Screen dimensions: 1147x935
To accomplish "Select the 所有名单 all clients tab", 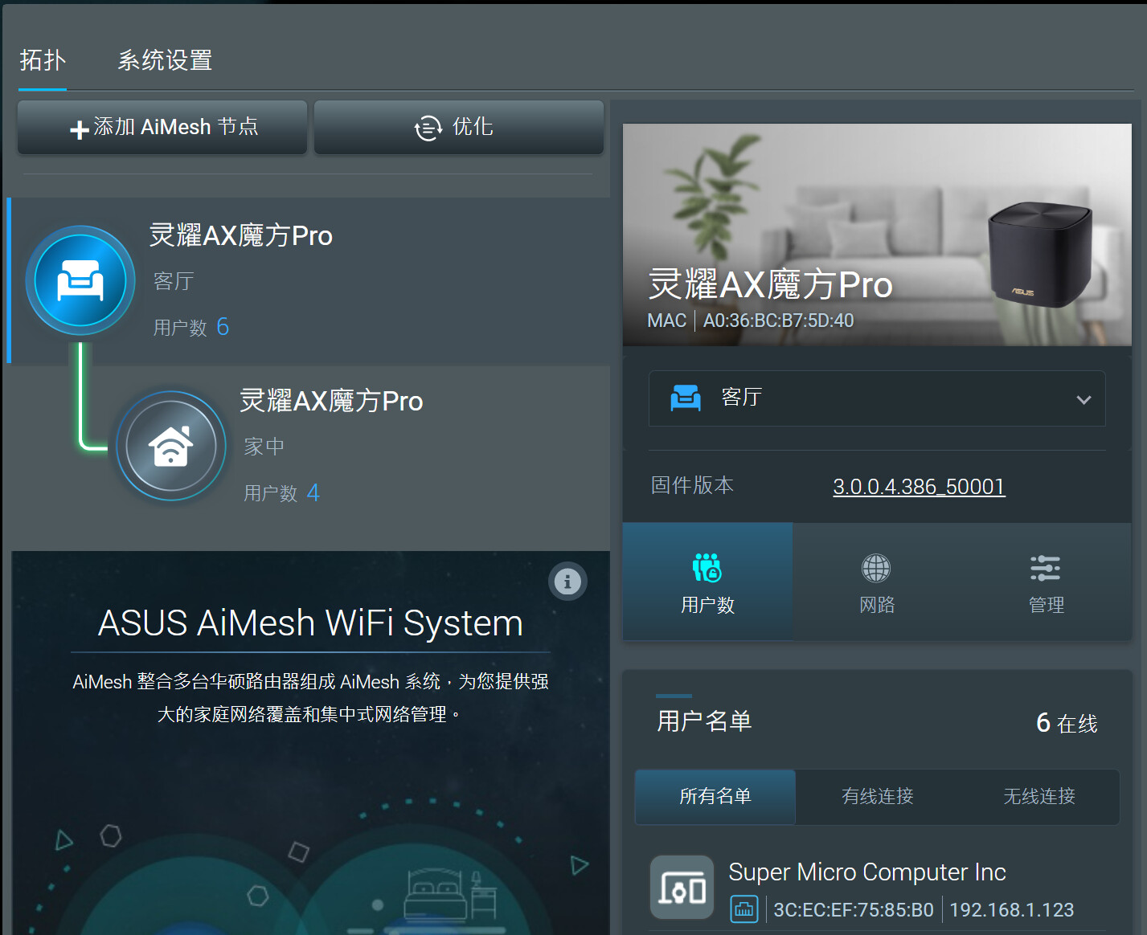I will click(715, 796).
